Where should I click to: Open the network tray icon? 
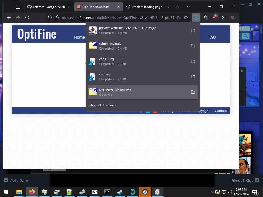point(224,192)
